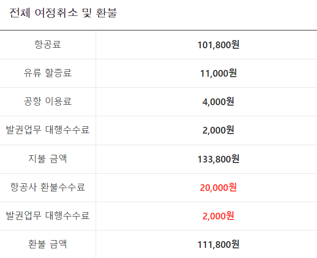Select the first 발권업무 대행수수료 label
Viewport: 317px width, 258px height.
click(48, 130)
